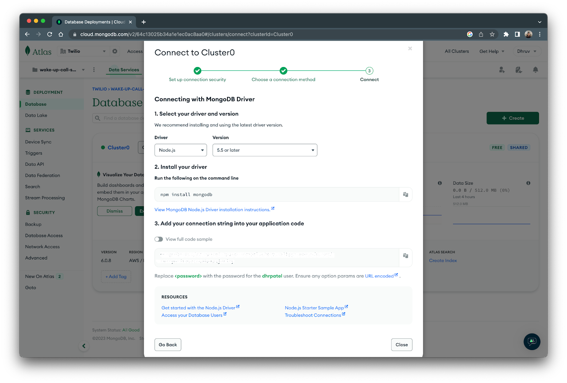Screen dimensions: 567x383
Task: Collapse the Atlas sidebar with arrow button
Action: tap(84, 346)
